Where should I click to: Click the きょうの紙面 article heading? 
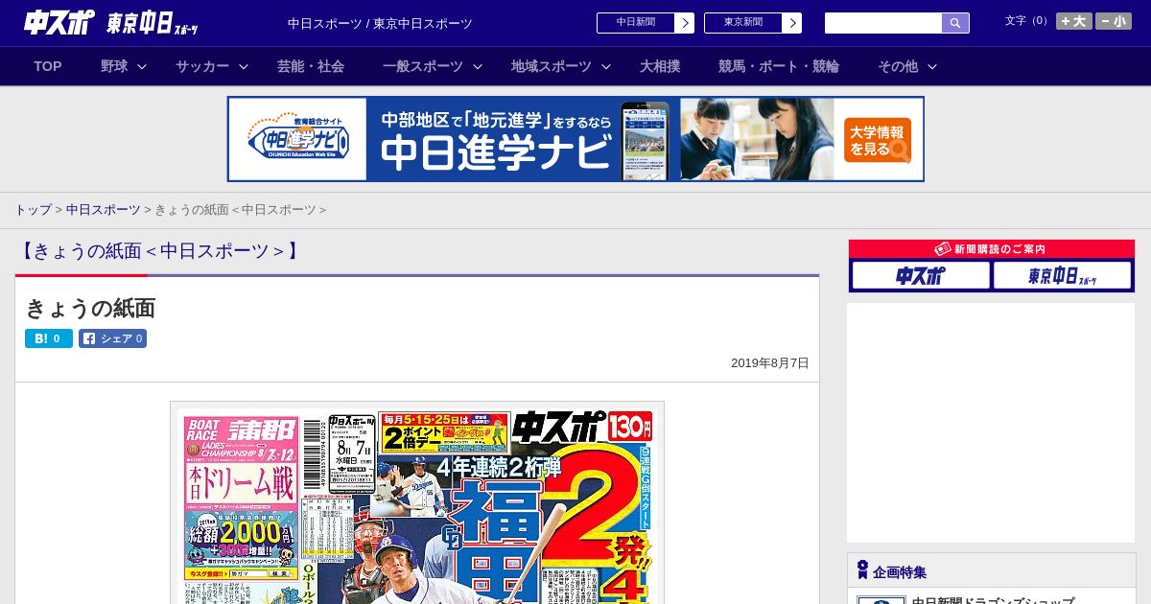pyautogui.click(x=90, y=308)
